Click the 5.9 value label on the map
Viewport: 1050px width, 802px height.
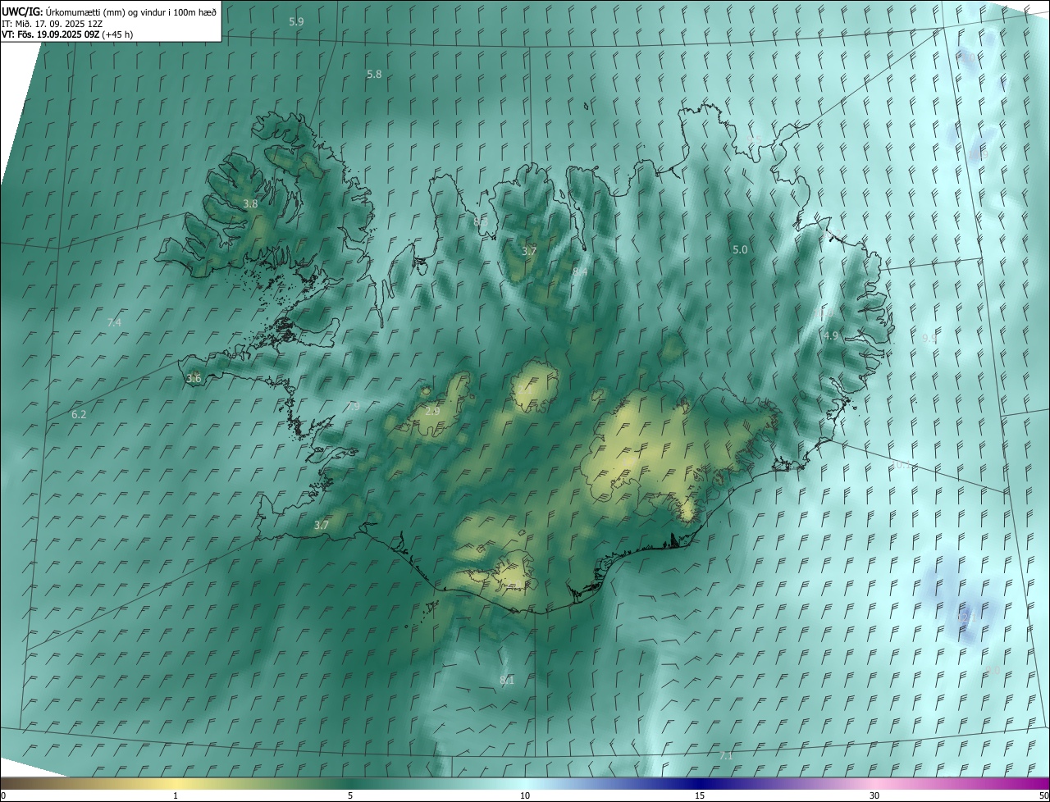tap(296, 21)
